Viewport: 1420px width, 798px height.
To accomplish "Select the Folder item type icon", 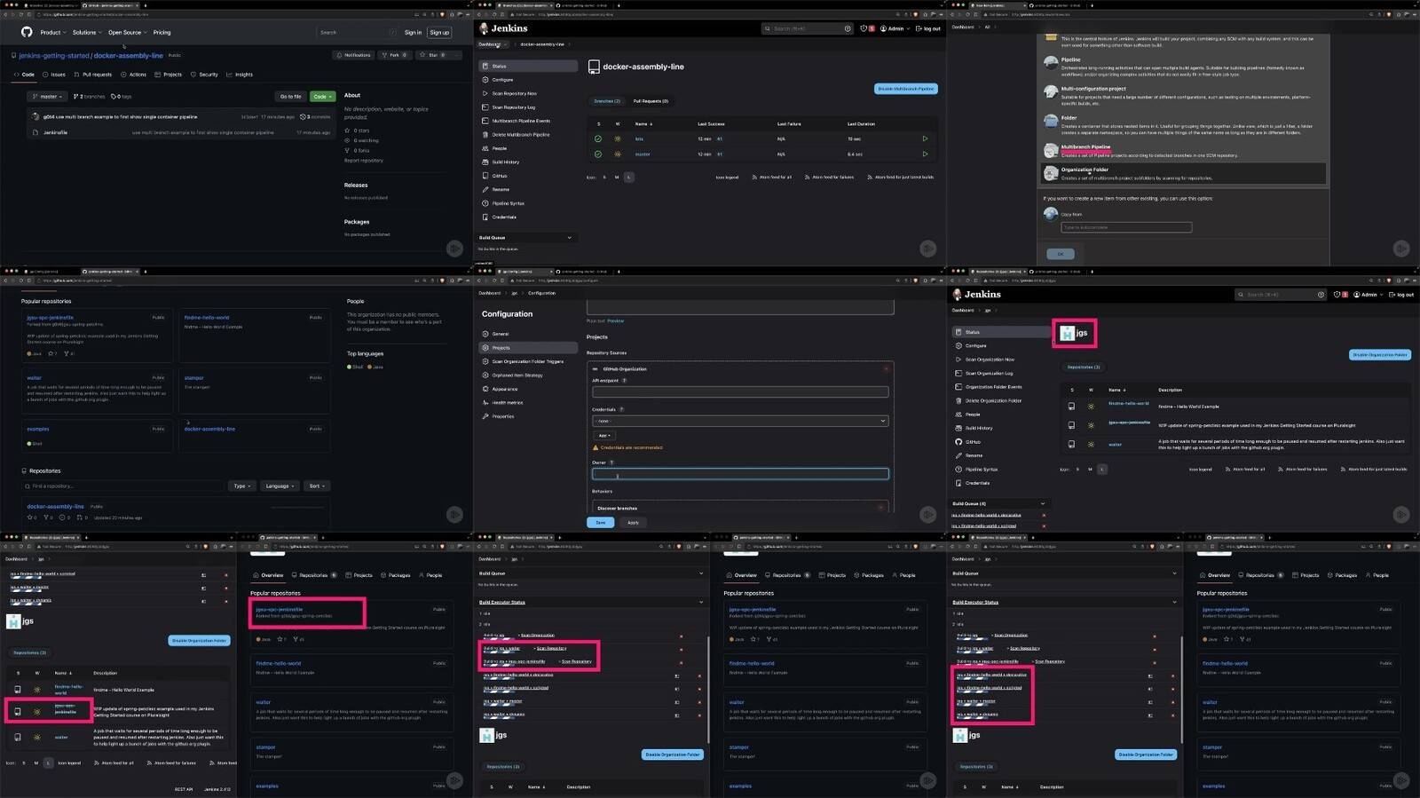I will (1051, 121).
